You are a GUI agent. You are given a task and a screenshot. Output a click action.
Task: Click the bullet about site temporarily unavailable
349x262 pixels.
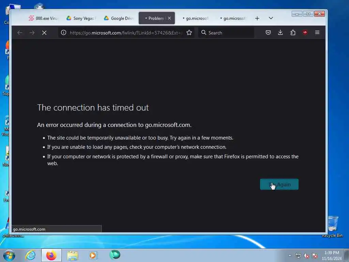pyautogui.click(x=140, y=138)
